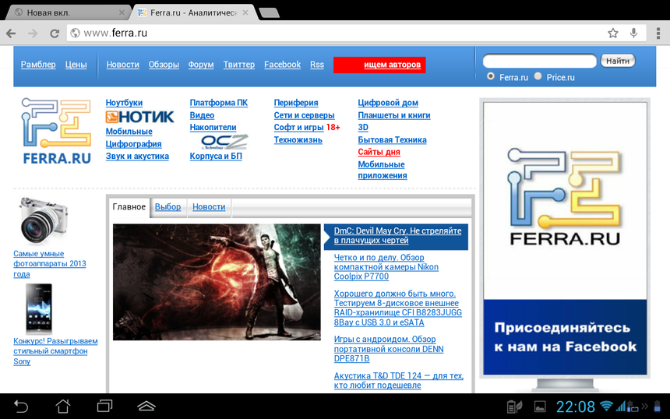
Task: Click the Ferra.ru site logo
Action: tap(56, 131)
